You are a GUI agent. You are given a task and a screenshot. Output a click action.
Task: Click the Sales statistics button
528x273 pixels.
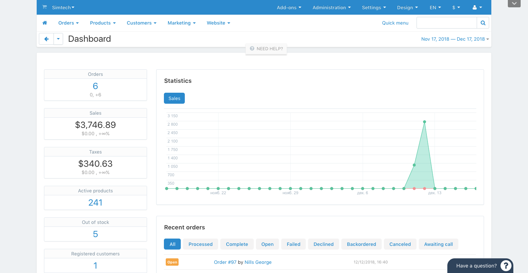174,98
